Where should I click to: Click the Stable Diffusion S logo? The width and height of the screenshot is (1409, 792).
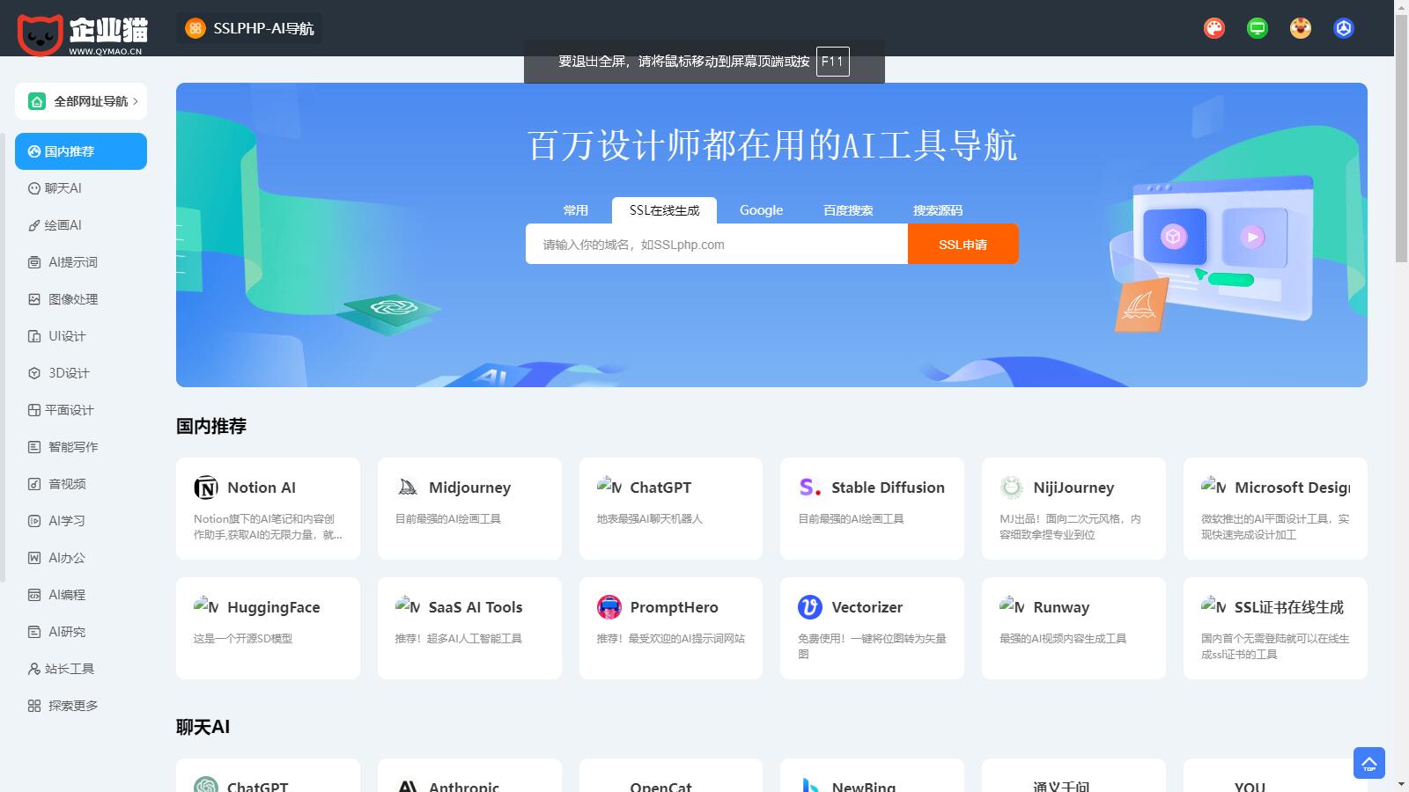click(x=809, y=488)
